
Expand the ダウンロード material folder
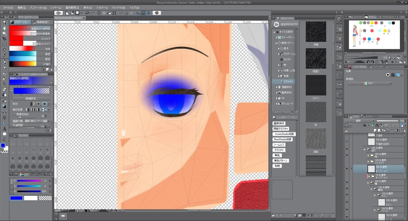click(276, 104)
